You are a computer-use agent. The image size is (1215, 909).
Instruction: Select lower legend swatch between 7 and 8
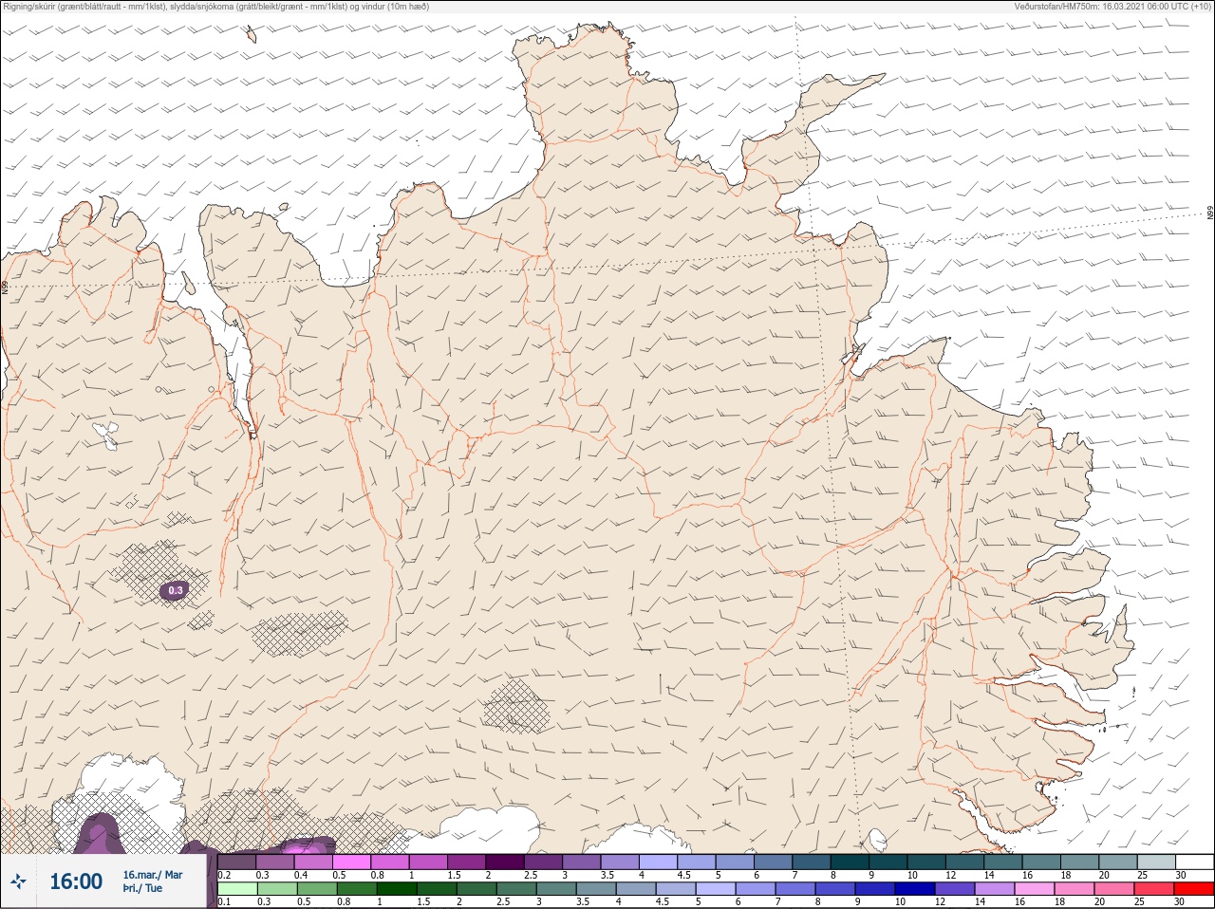click(x=795, y=889)
